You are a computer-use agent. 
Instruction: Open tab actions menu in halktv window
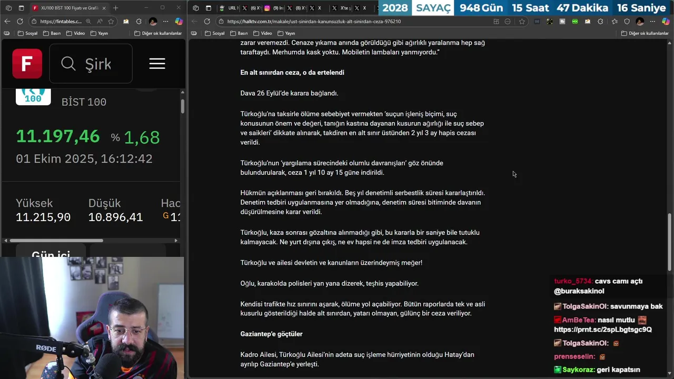click(209, 8)
